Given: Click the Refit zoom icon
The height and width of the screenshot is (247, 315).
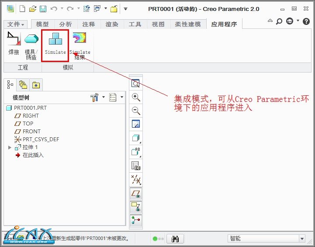Looking at the screenshot, I should click(136, 83).
